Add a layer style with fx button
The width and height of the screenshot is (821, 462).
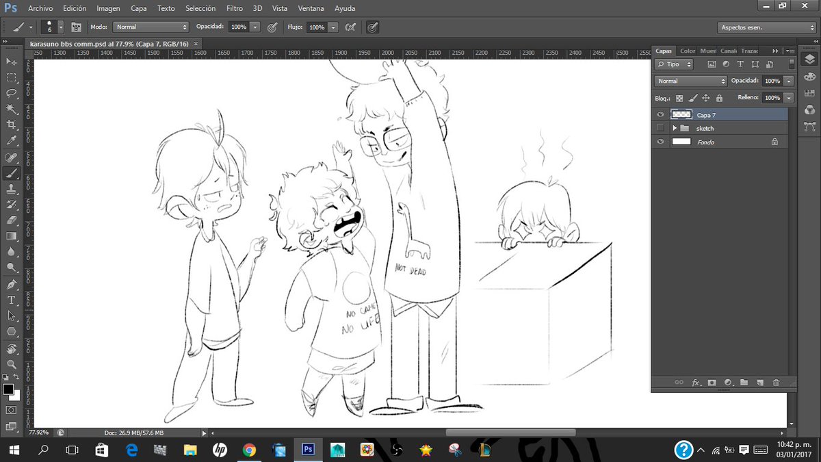(696, 383)
